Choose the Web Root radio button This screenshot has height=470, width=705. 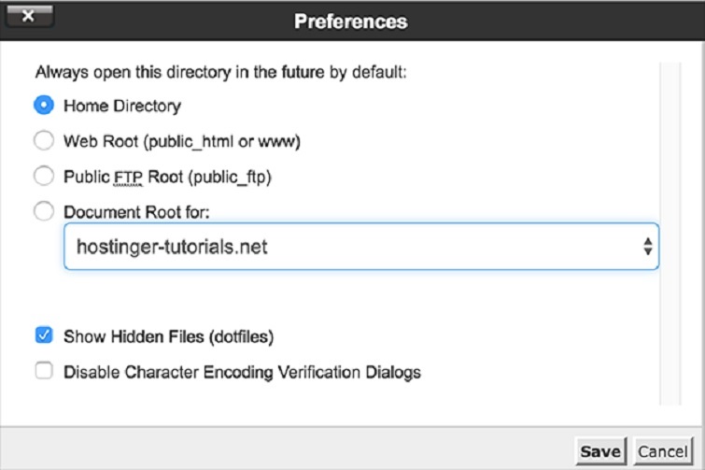[44, 141]
